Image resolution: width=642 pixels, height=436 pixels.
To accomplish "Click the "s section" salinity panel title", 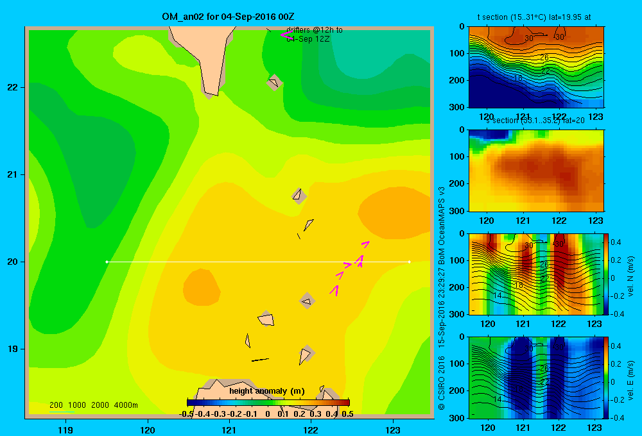I will [535, 121].
